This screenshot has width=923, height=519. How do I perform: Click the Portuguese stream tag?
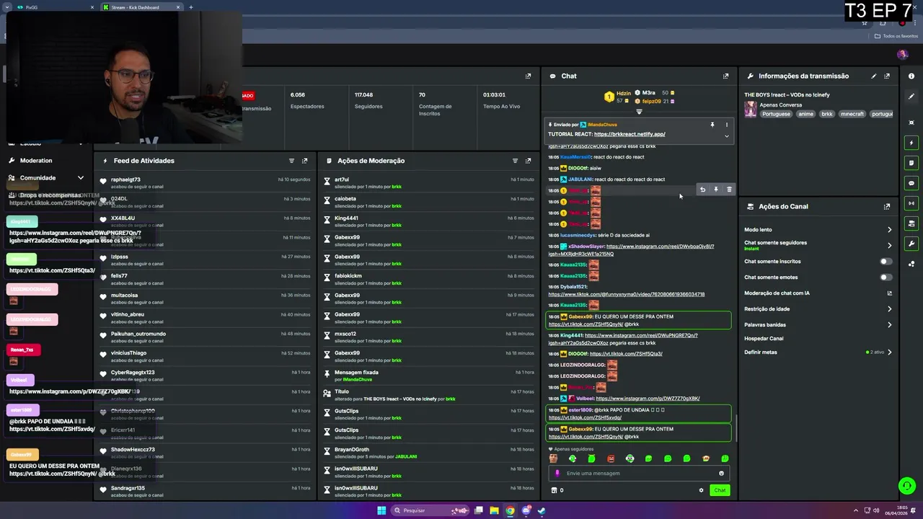tap(776, 114)
